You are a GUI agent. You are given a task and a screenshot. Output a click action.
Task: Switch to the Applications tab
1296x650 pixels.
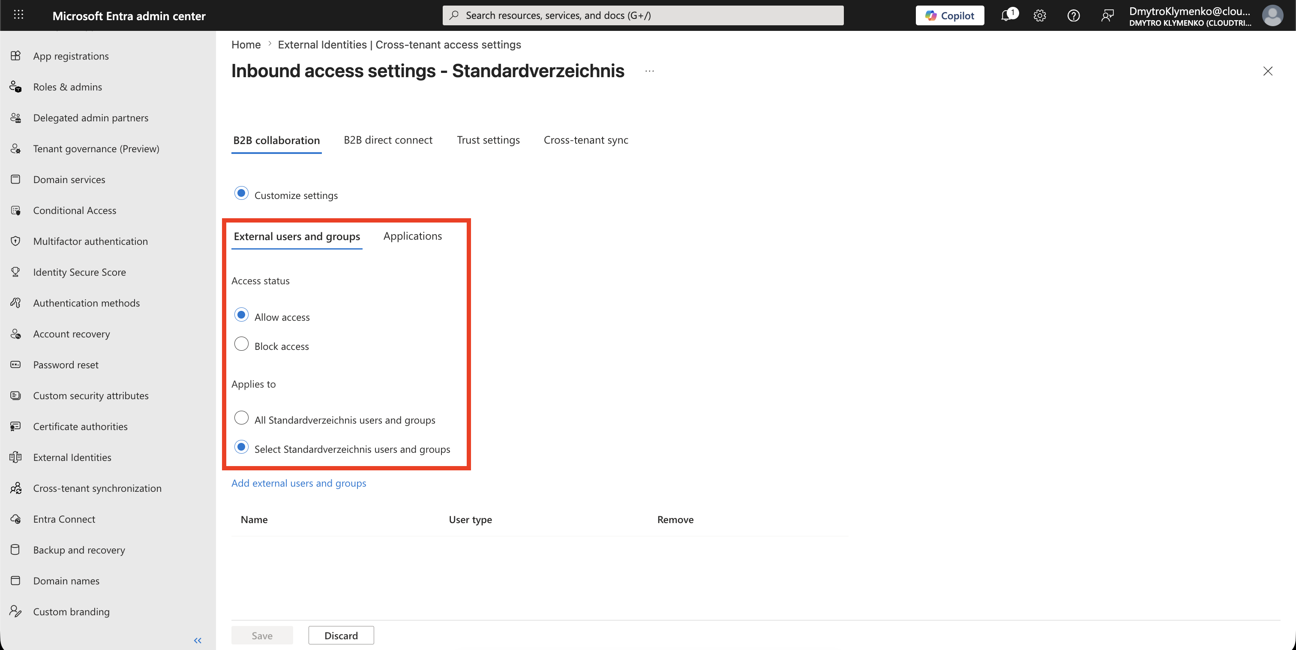413,236
